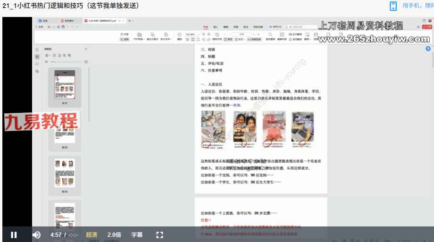Click the bottom-most left sidebar icon
The height and width of the screenshot is (242, 434).
click(x=37, y=71)
